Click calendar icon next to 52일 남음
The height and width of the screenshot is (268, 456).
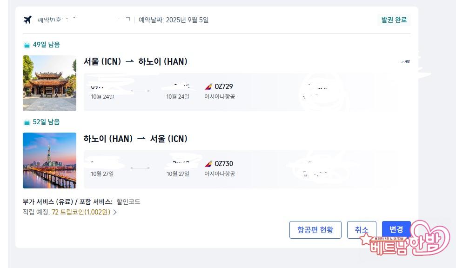pos(27,122)
